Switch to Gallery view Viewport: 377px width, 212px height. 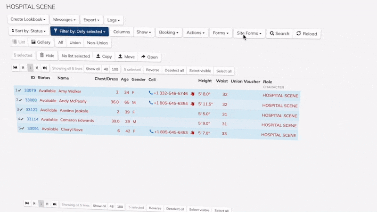click(41, 42)
